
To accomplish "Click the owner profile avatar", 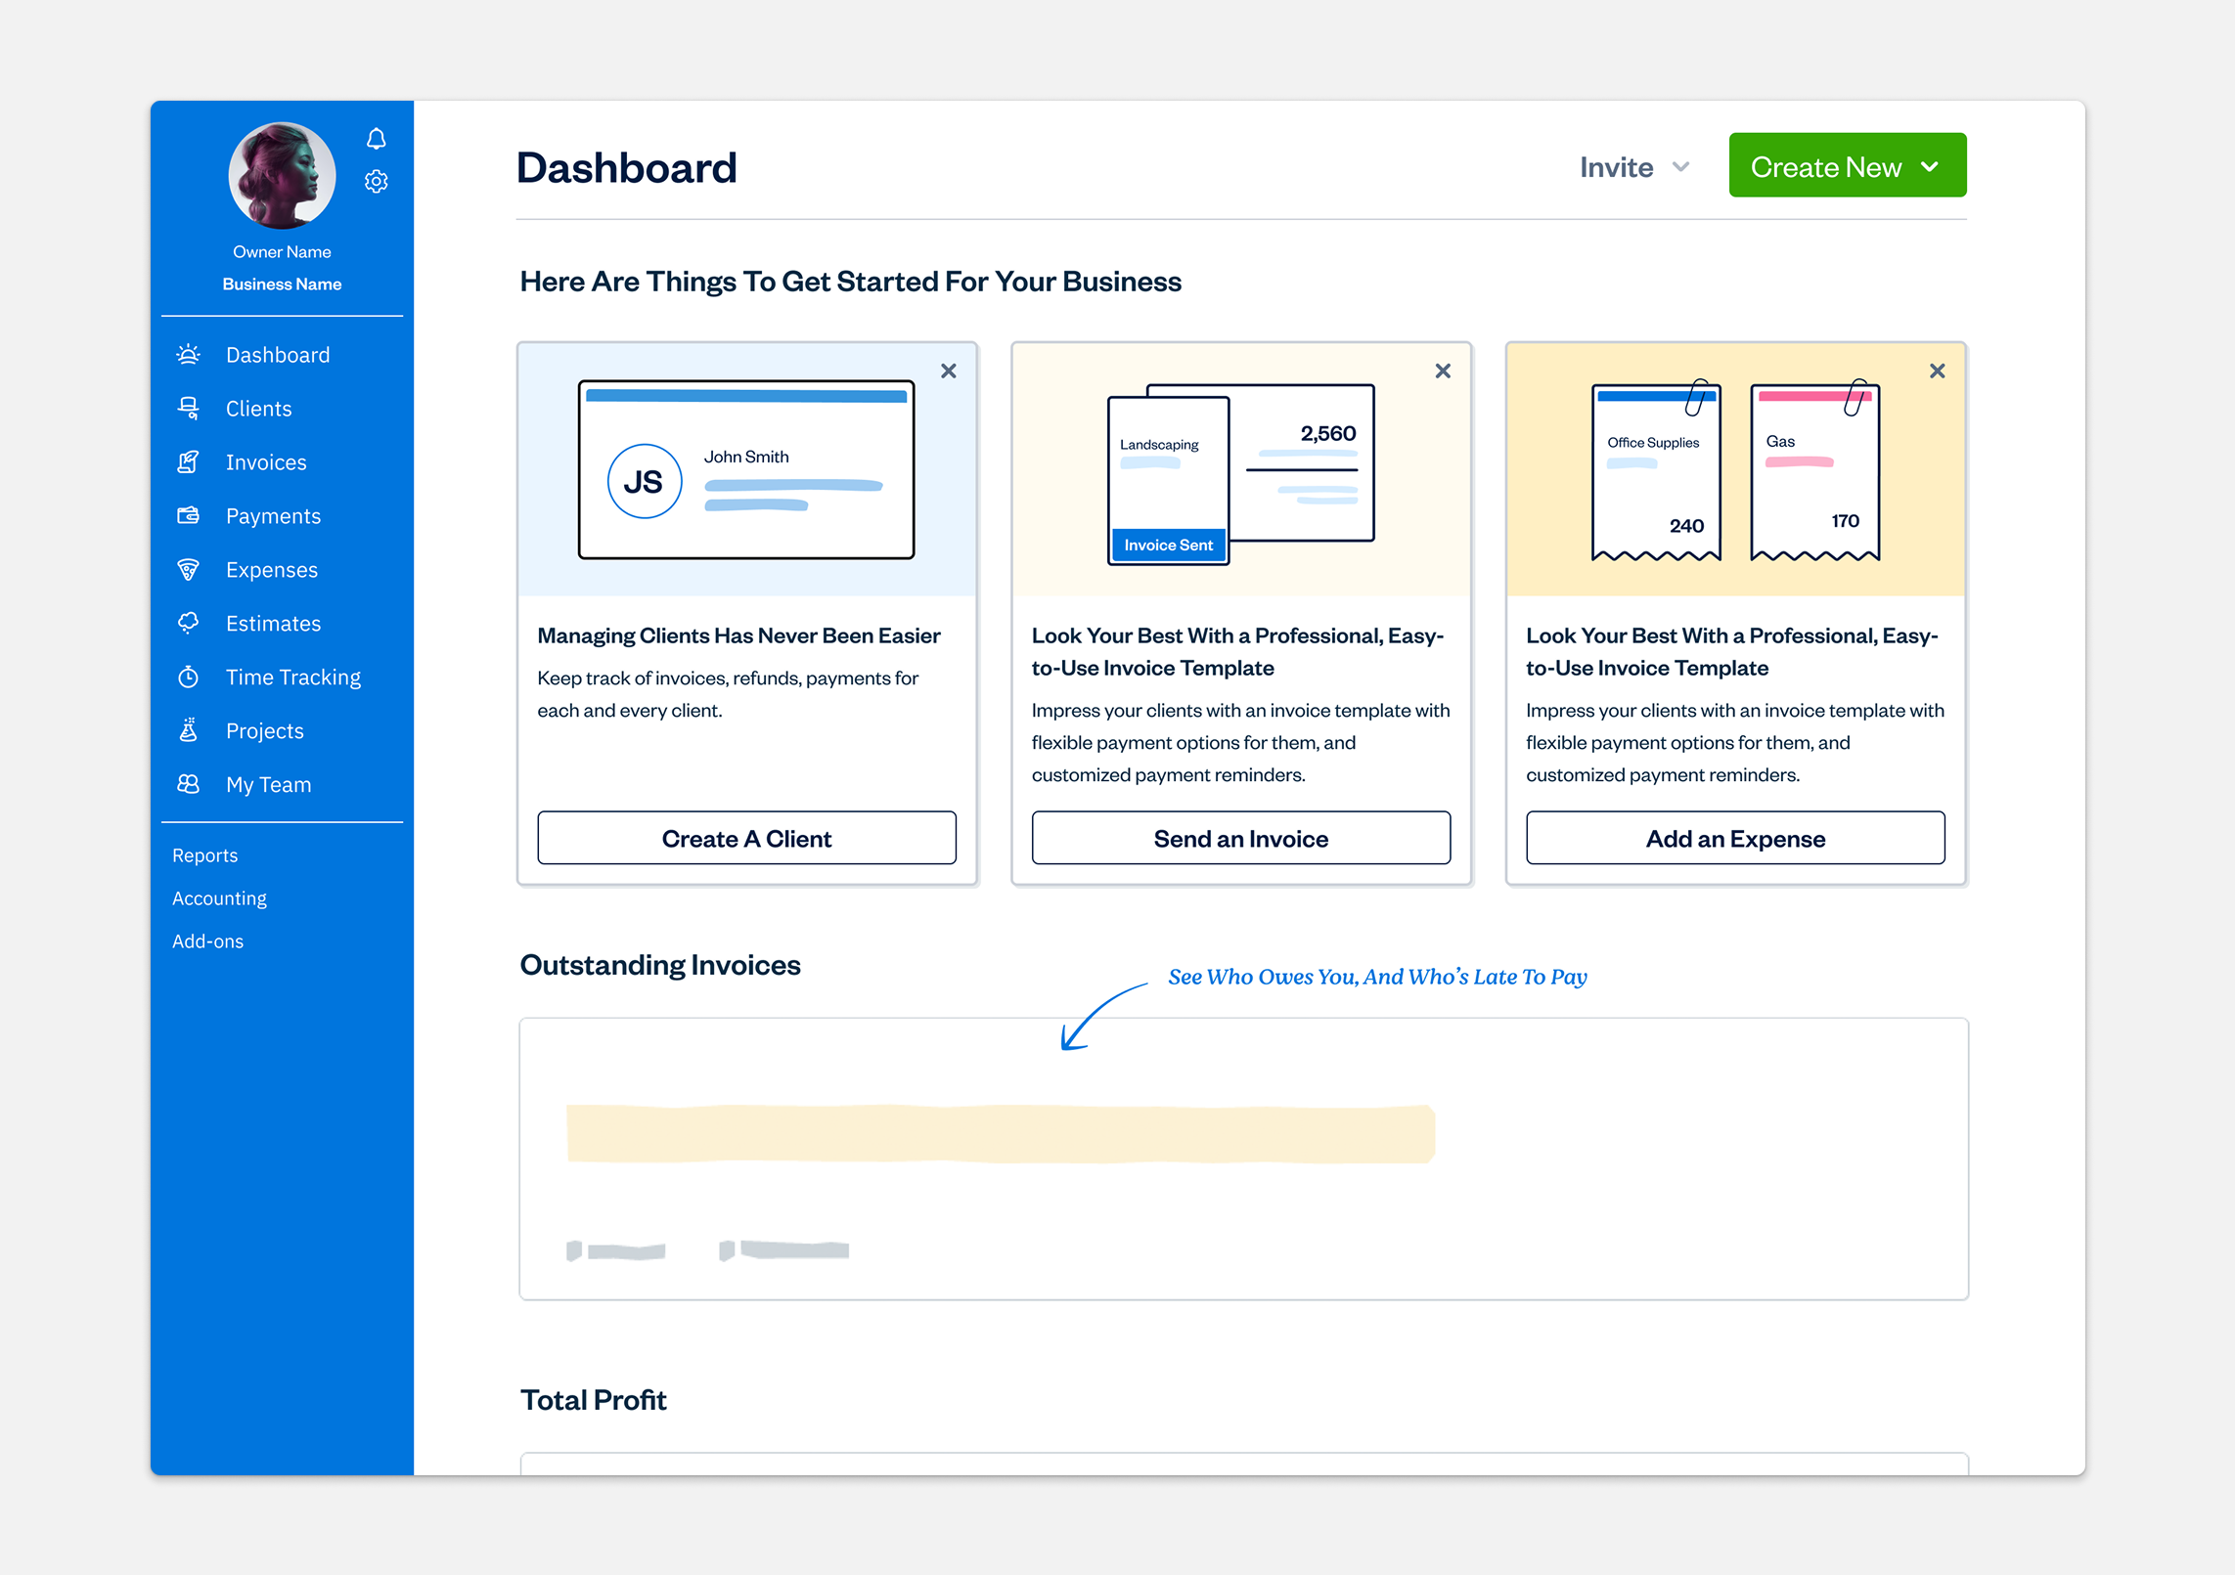I will pos(282,176).
